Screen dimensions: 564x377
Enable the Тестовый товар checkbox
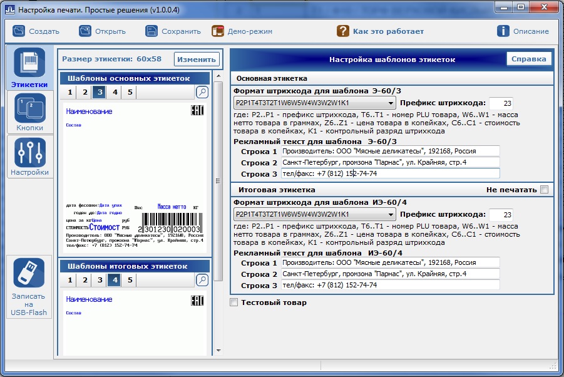pos(234,303)
